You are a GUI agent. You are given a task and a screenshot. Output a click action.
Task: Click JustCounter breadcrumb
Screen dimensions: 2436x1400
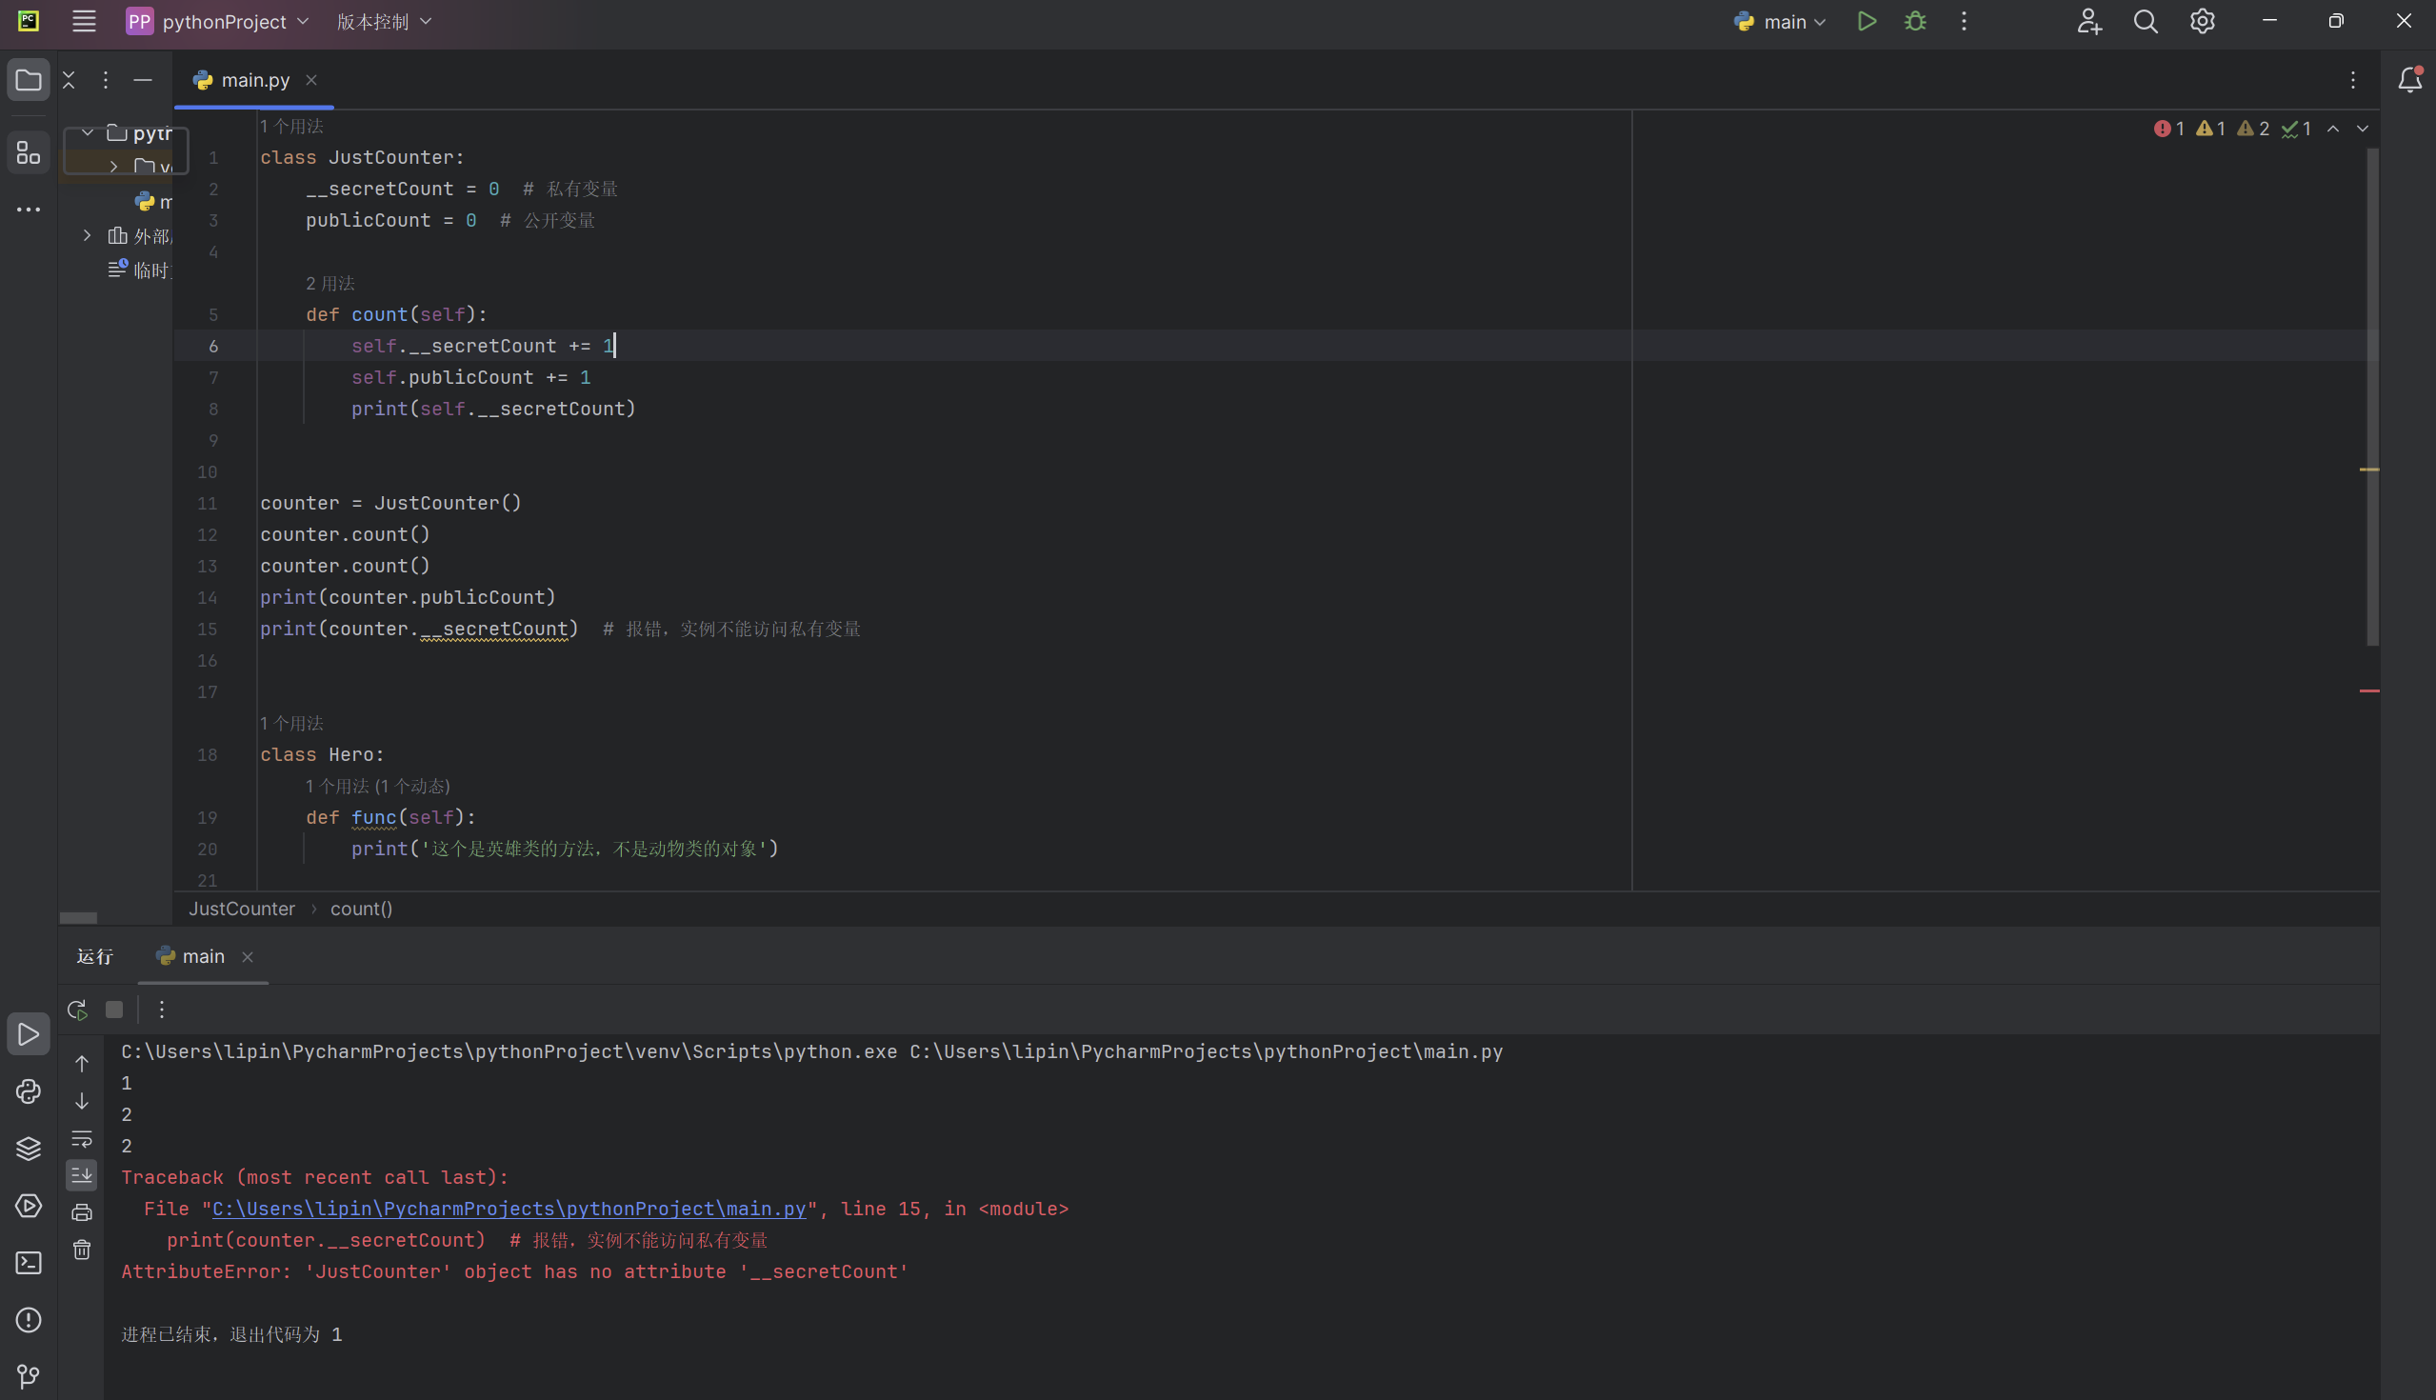tap(241, 909)
